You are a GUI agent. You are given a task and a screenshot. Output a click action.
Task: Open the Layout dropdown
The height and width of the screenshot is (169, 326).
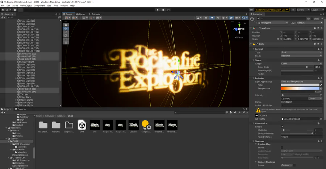click(317, 10)
